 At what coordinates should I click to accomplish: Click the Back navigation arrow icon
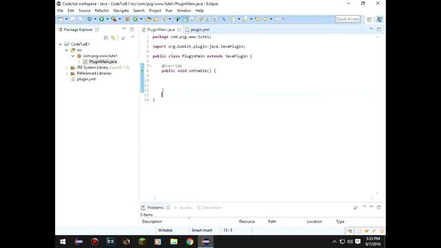click(265, 19)
